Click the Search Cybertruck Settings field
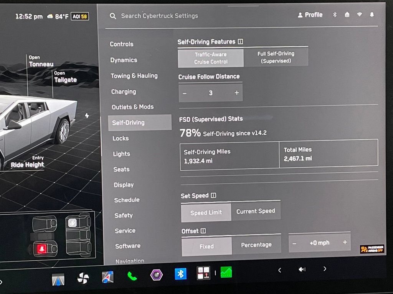 pyautogui.click(x=160, y=16)
